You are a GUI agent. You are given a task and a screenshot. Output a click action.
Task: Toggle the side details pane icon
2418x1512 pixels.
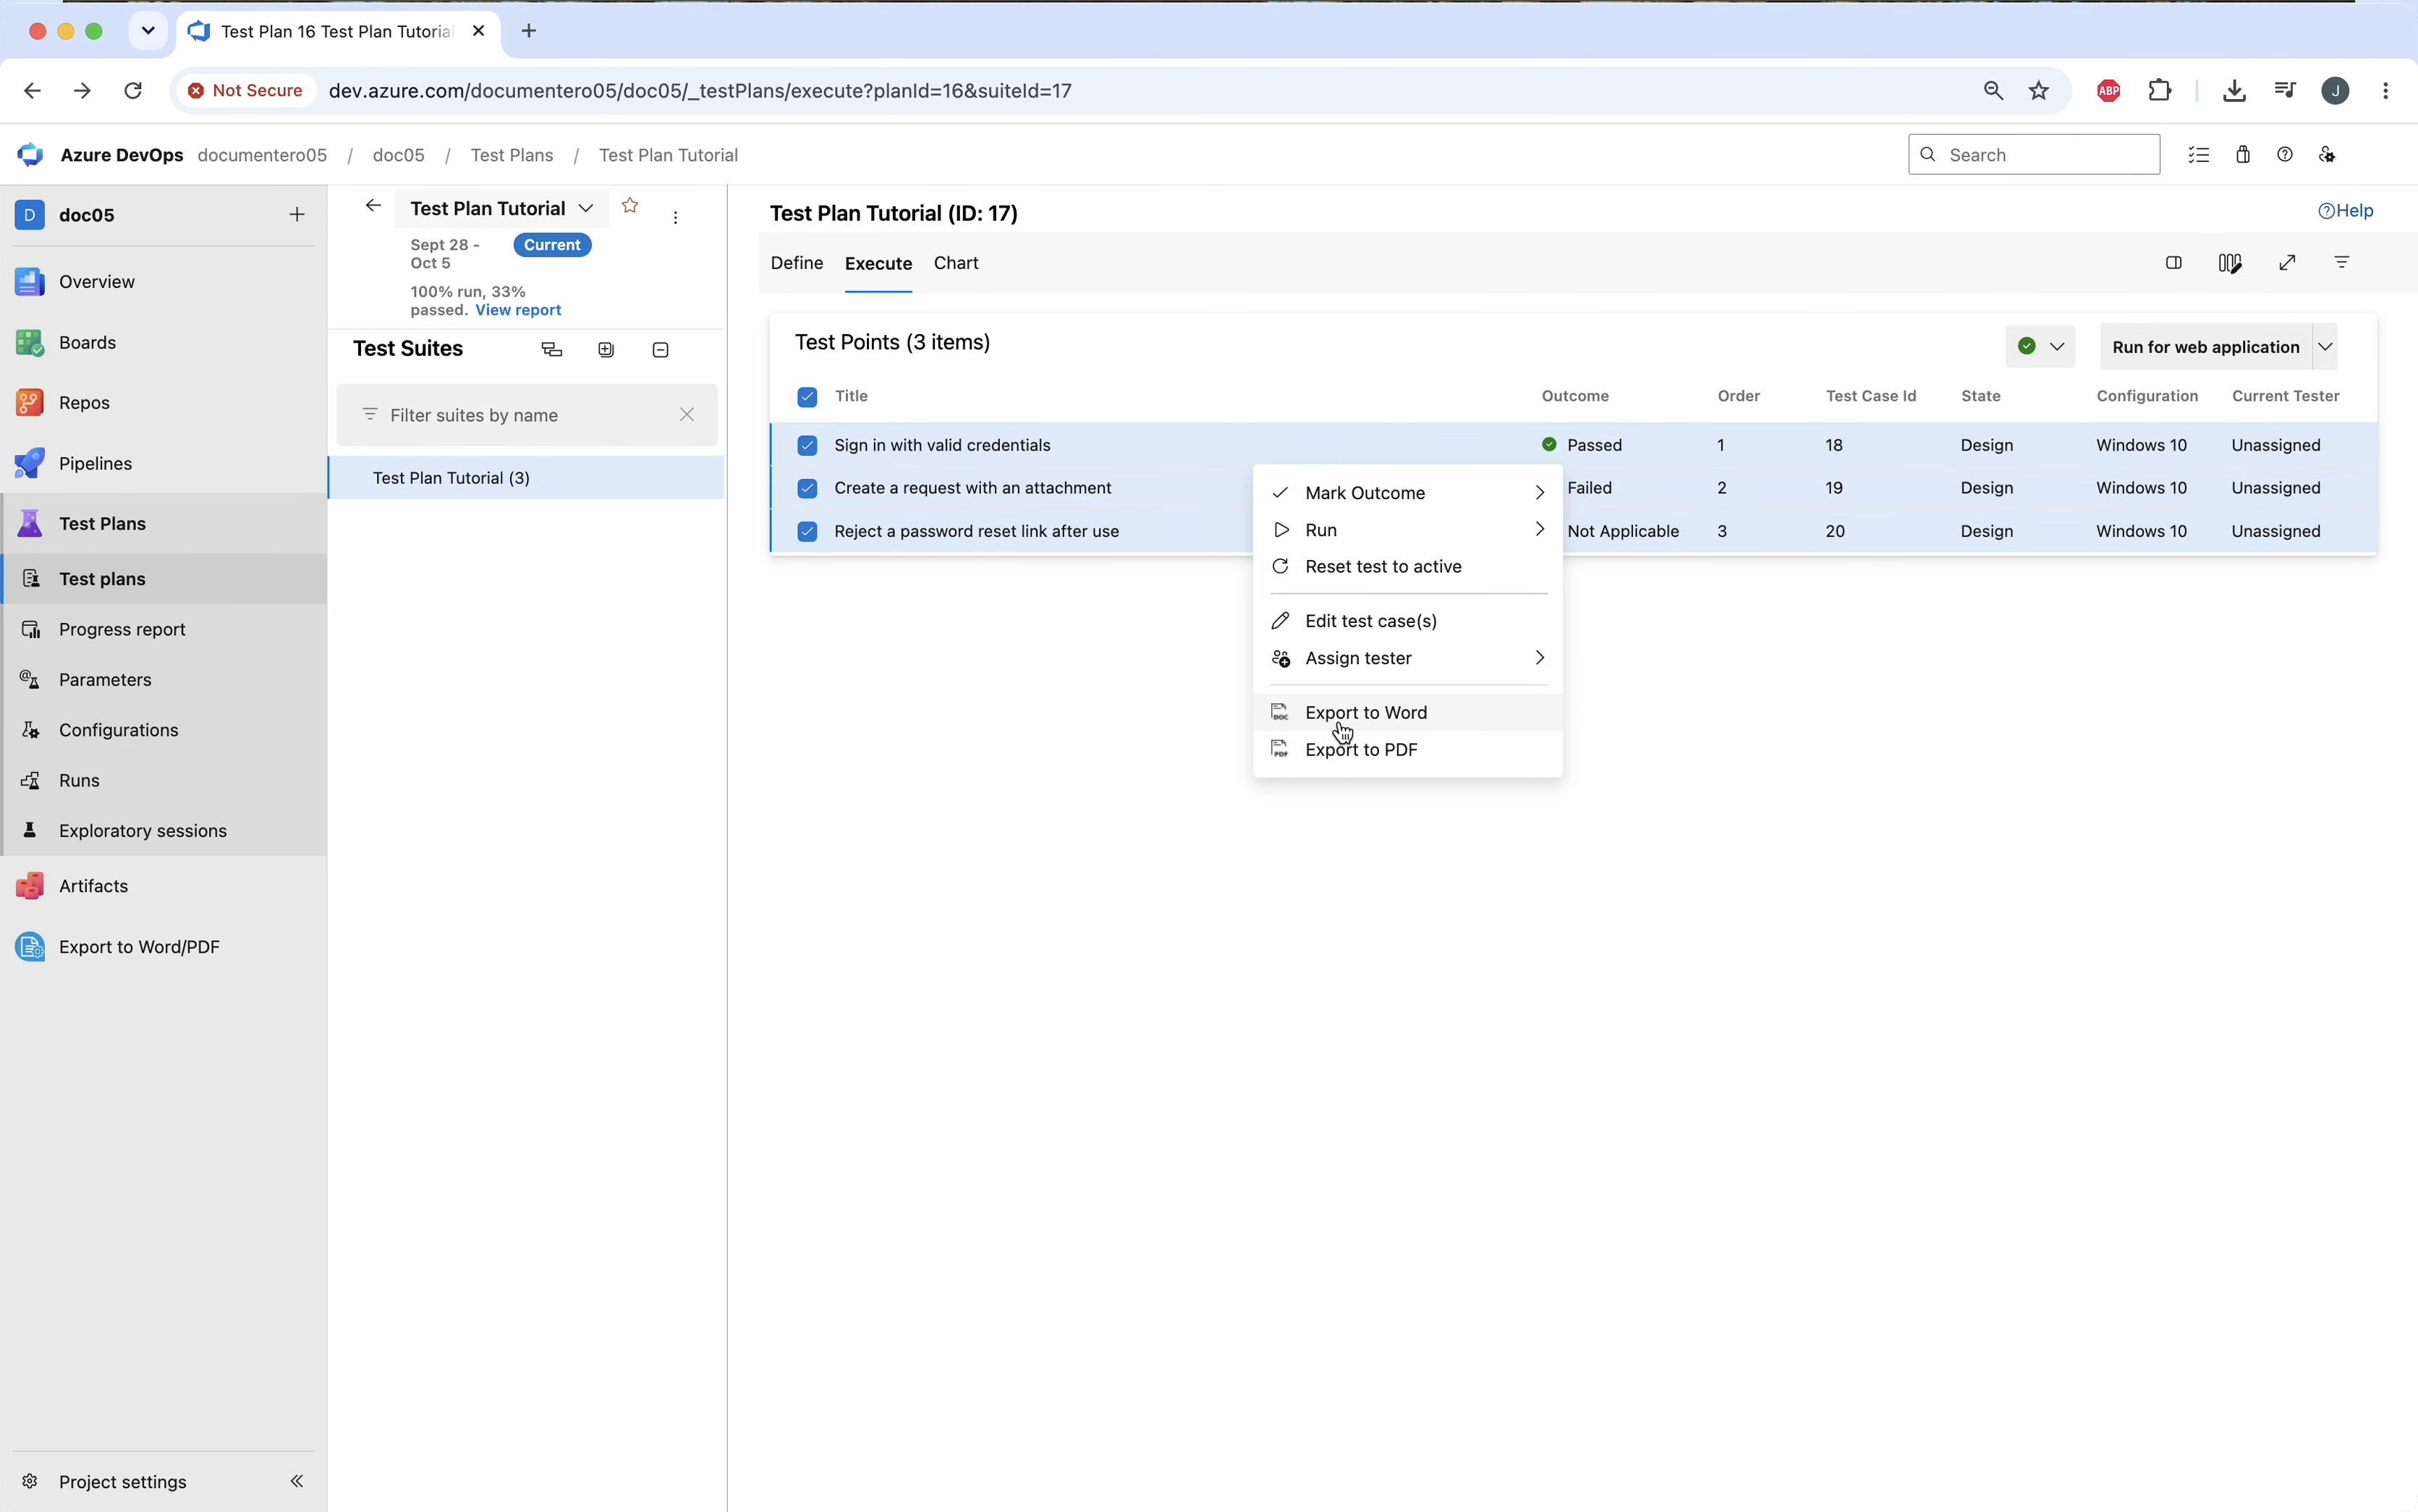pyautogui.click(x=2174, y=263)
